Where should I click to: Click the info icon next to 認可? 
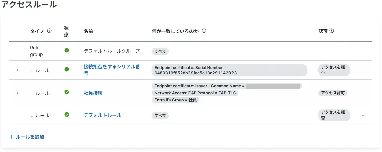tap(332, 31)
